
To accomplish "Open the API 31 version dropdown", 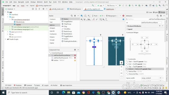I will [x=102, y=16].
